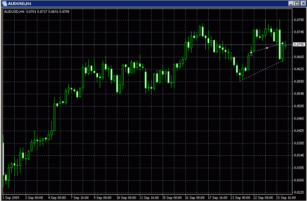
Task: Click the 15 Sep 00:00 time label
Action: (172, 198)
